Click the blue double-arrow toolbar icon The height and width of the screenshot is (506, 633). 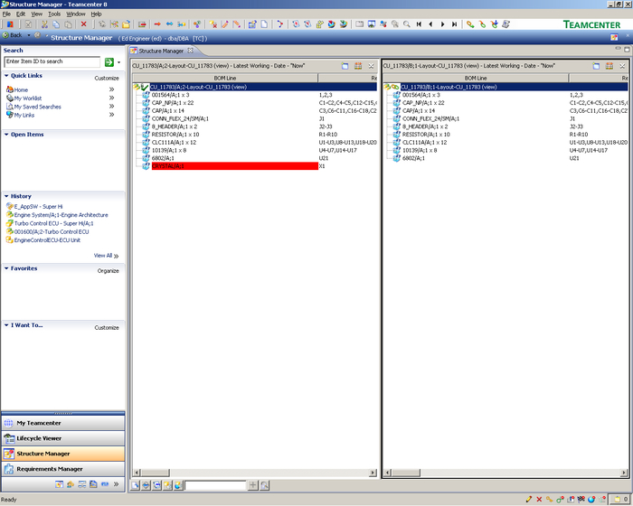170,24
